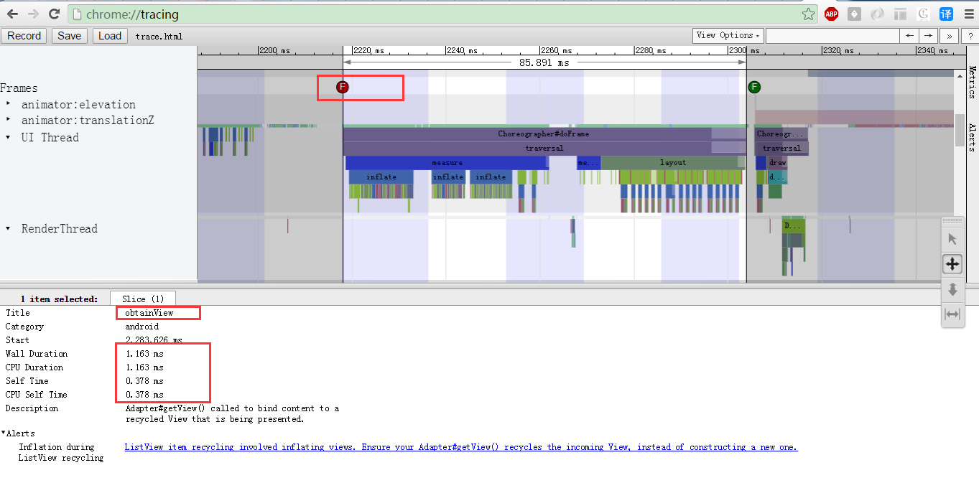
Task: Click the gray swirl extension icon
Action: point(877,14)
